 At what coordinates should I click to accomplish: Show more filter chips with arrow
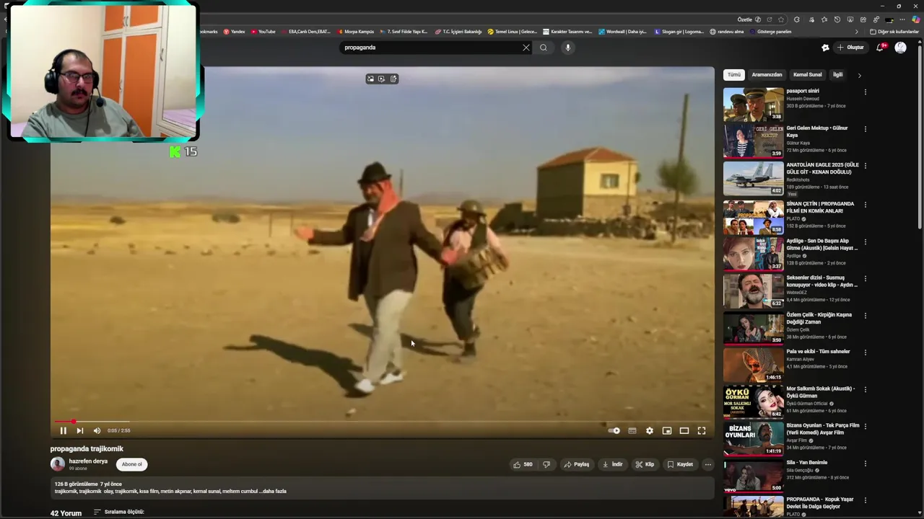[859, 75]
